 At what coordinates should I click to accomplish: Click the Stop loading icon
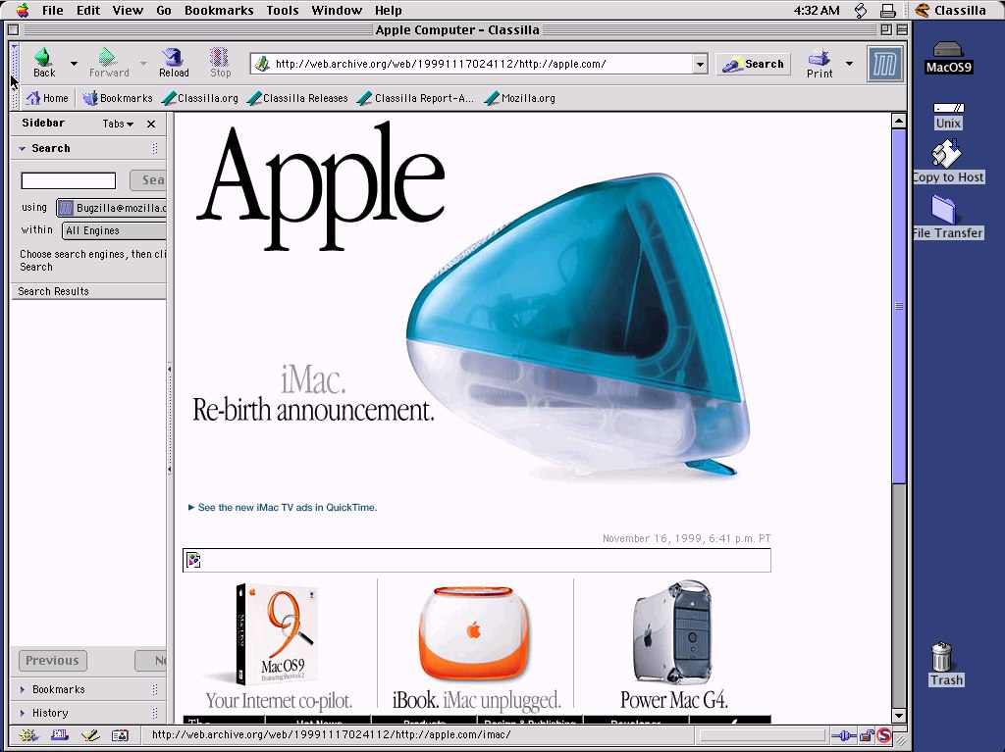[220, 58]
